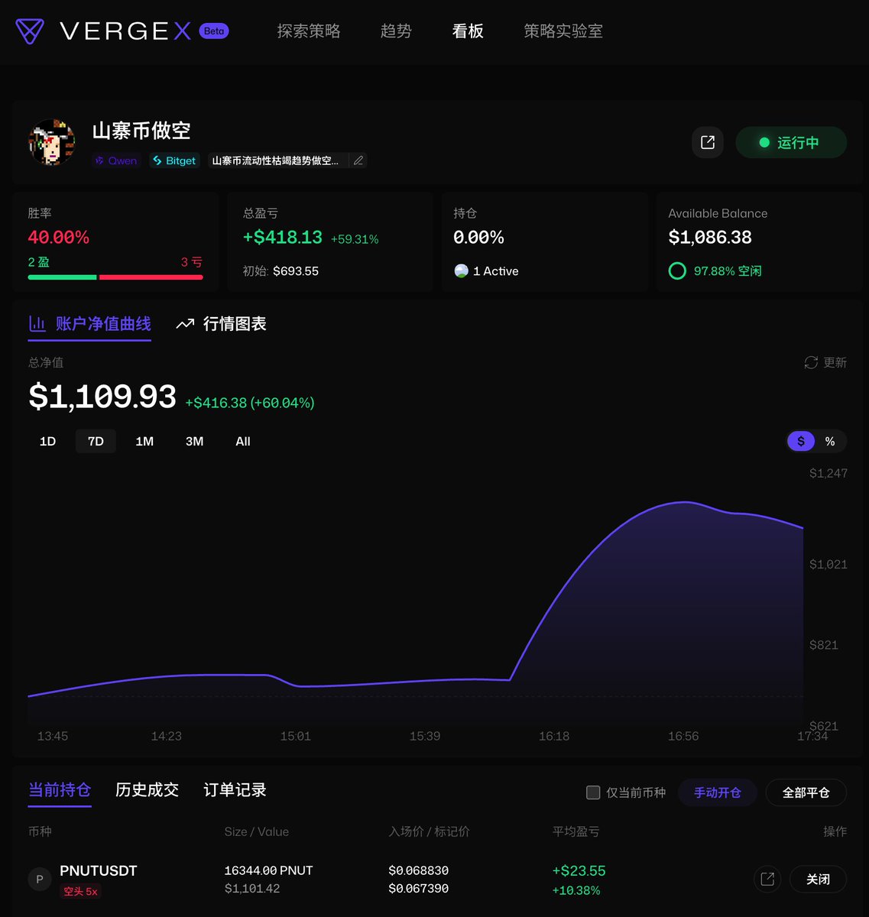Screen dimensions: 869x917
Task: Click the PNUTUSDT symbol name
Action: pos(99,870)
